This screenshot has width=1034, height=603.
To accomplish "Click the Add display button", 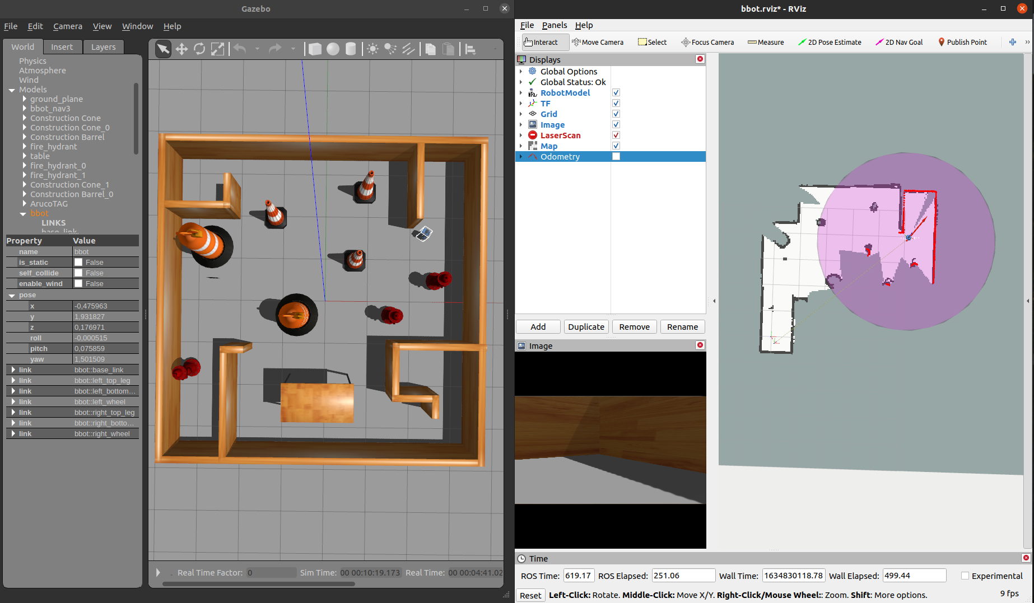I will click(538, 327).
